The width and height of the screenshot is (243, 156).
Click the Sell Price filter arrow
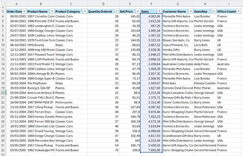point(138,12)
